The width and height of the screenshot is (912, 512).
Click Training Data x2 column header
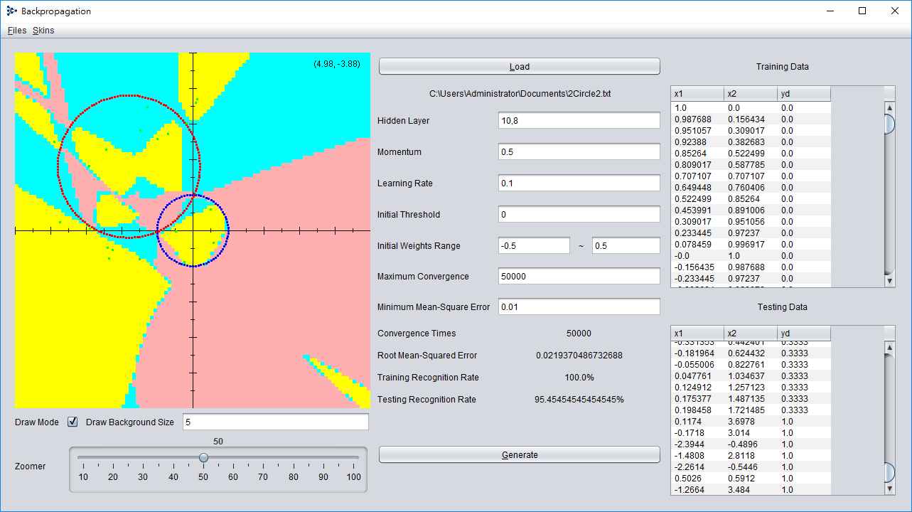[751, 94]
